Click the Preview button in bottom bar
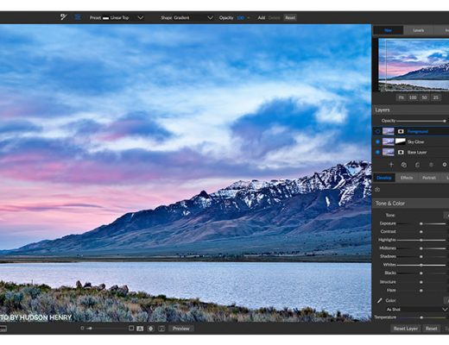Image resolution: width=449 pixels, height=345 pixels. pos(181,329)
